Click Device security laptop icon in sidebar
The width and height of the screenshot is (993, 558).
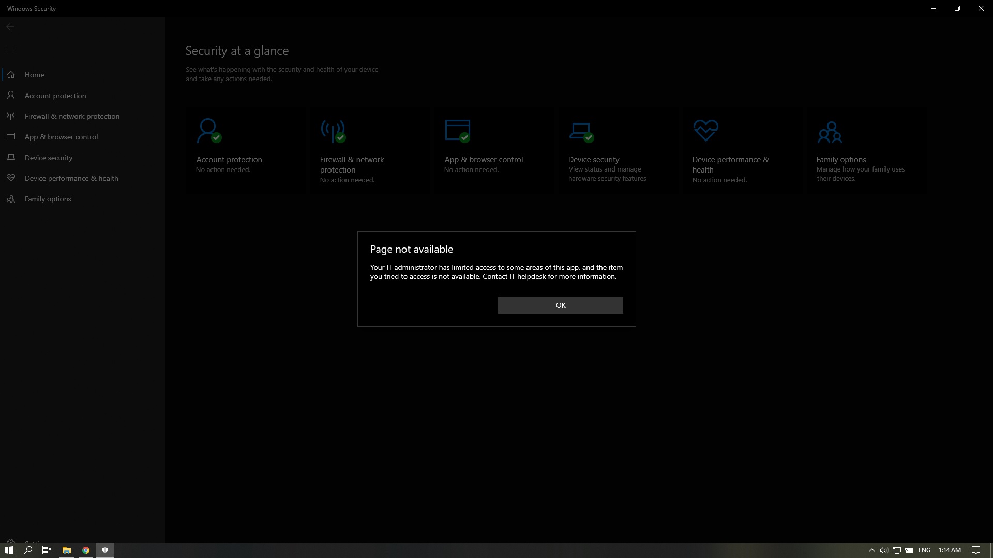pos(11,157)
